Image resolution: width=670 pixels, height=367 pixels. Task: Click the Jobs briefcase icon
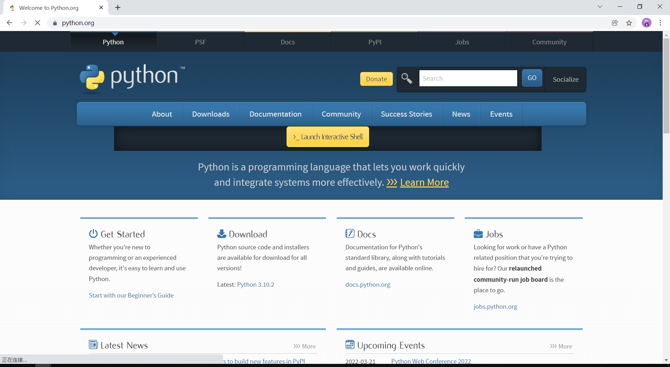point(478,234)
